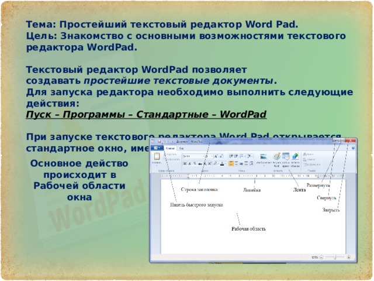
Task: Click the Save icon in WordPad's quick access toolbar
Action: pyautogui.click(x=159, y=141)
